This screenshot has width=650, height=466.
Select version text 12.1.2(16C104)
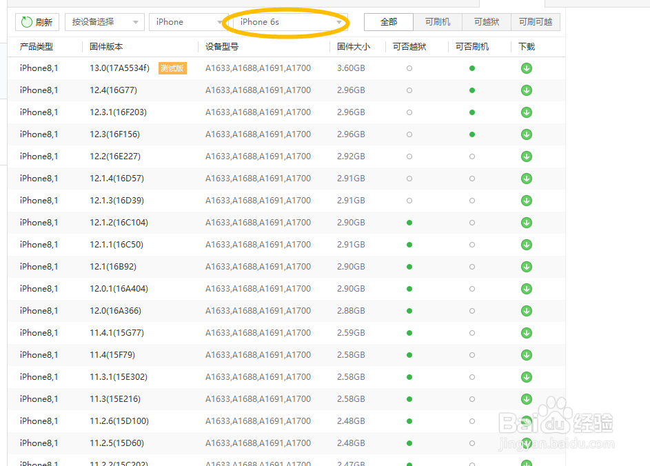tap(119, 223)
